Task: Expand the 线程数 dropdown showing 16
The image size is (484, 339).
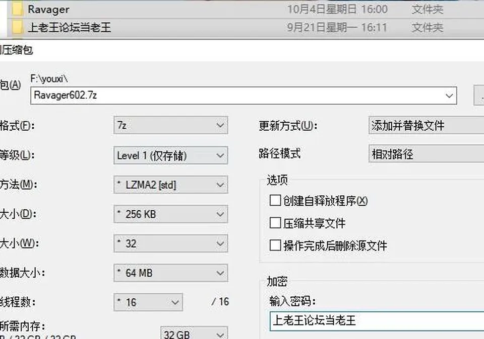Action: point(148,302)
